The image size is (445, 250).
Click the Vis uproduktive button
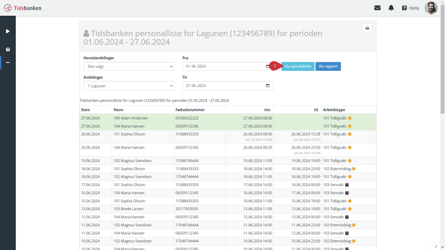pos(298,66)
